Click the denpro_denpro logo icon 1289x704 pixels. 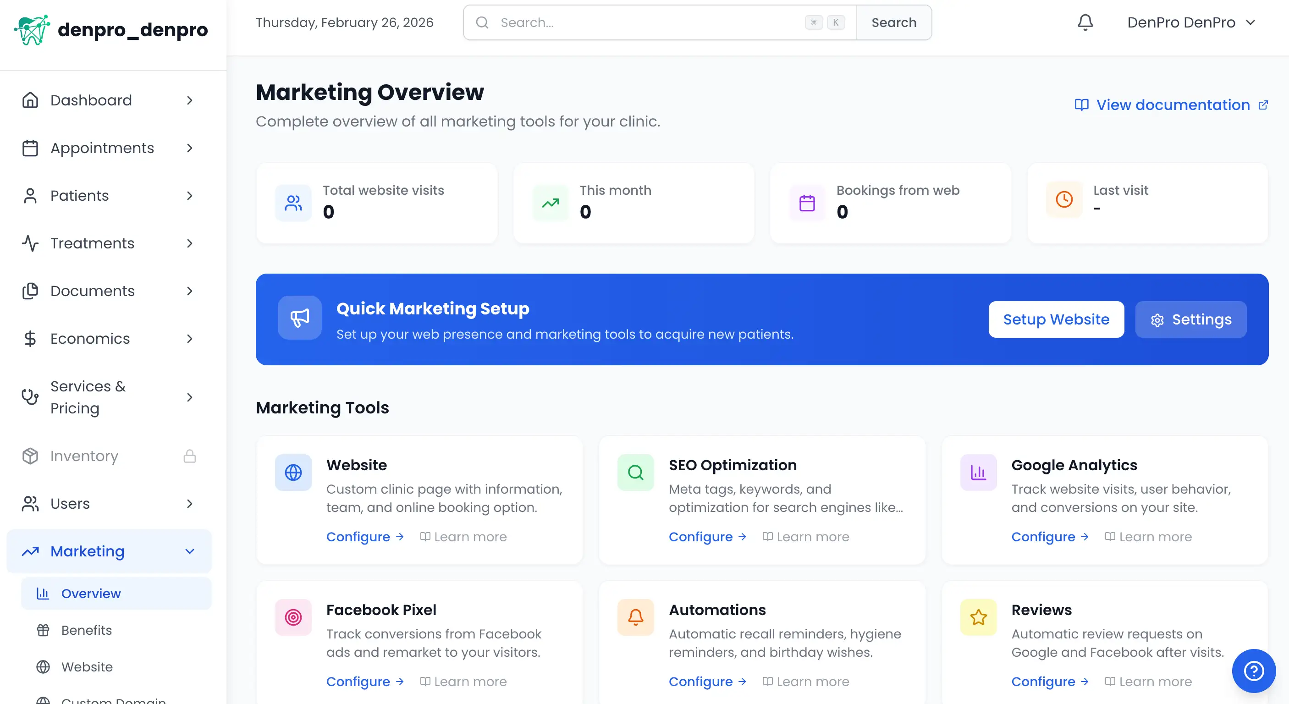[32, 29]
